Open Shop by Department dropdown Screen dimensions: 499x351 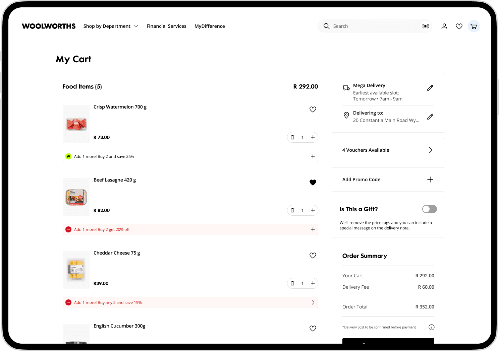(x=111, y=26)
